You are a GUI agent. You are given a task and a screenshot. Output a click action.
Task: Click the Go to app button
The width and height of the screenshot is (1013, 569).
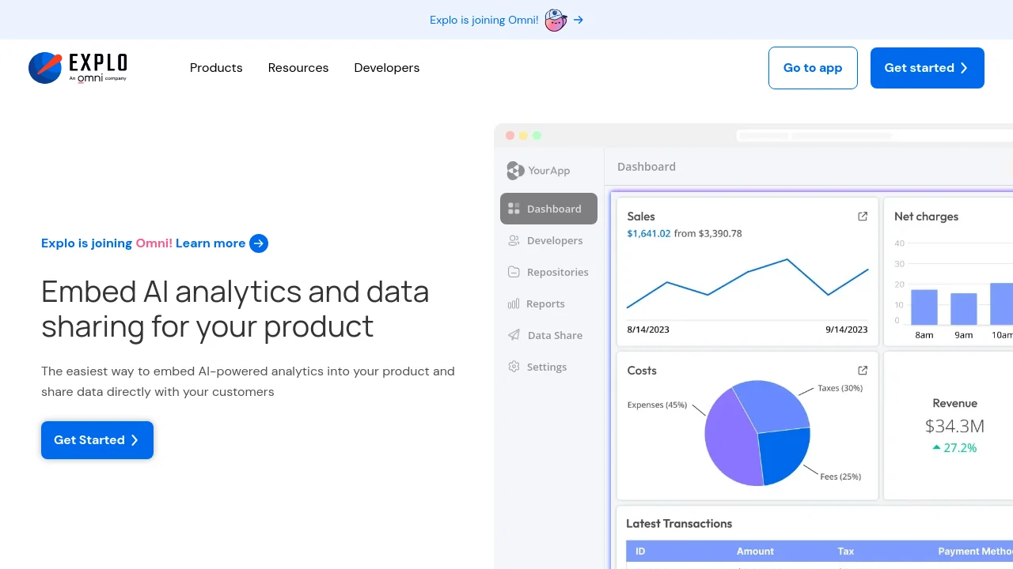[x=813, y=68]
